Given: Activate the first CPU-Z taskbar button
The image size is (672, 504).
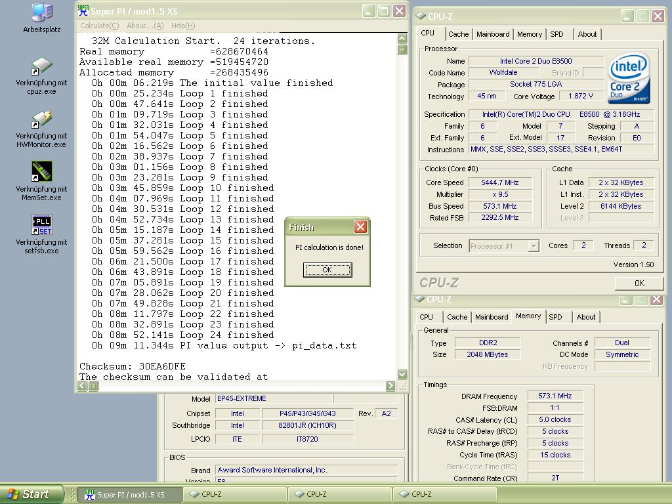Looking at the screenshot, I should 235,495.
